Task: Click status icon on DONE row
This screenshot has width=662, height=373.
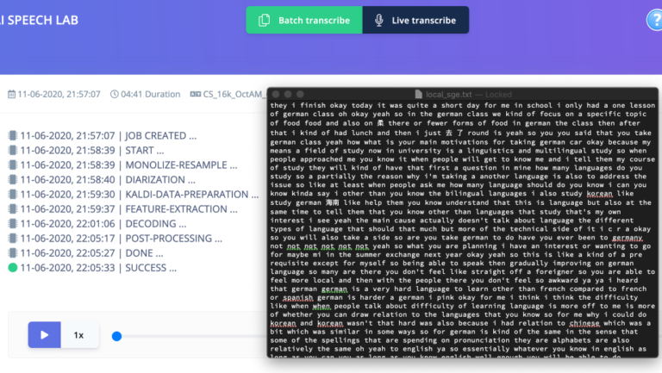Action: click(x=13, y=253)
